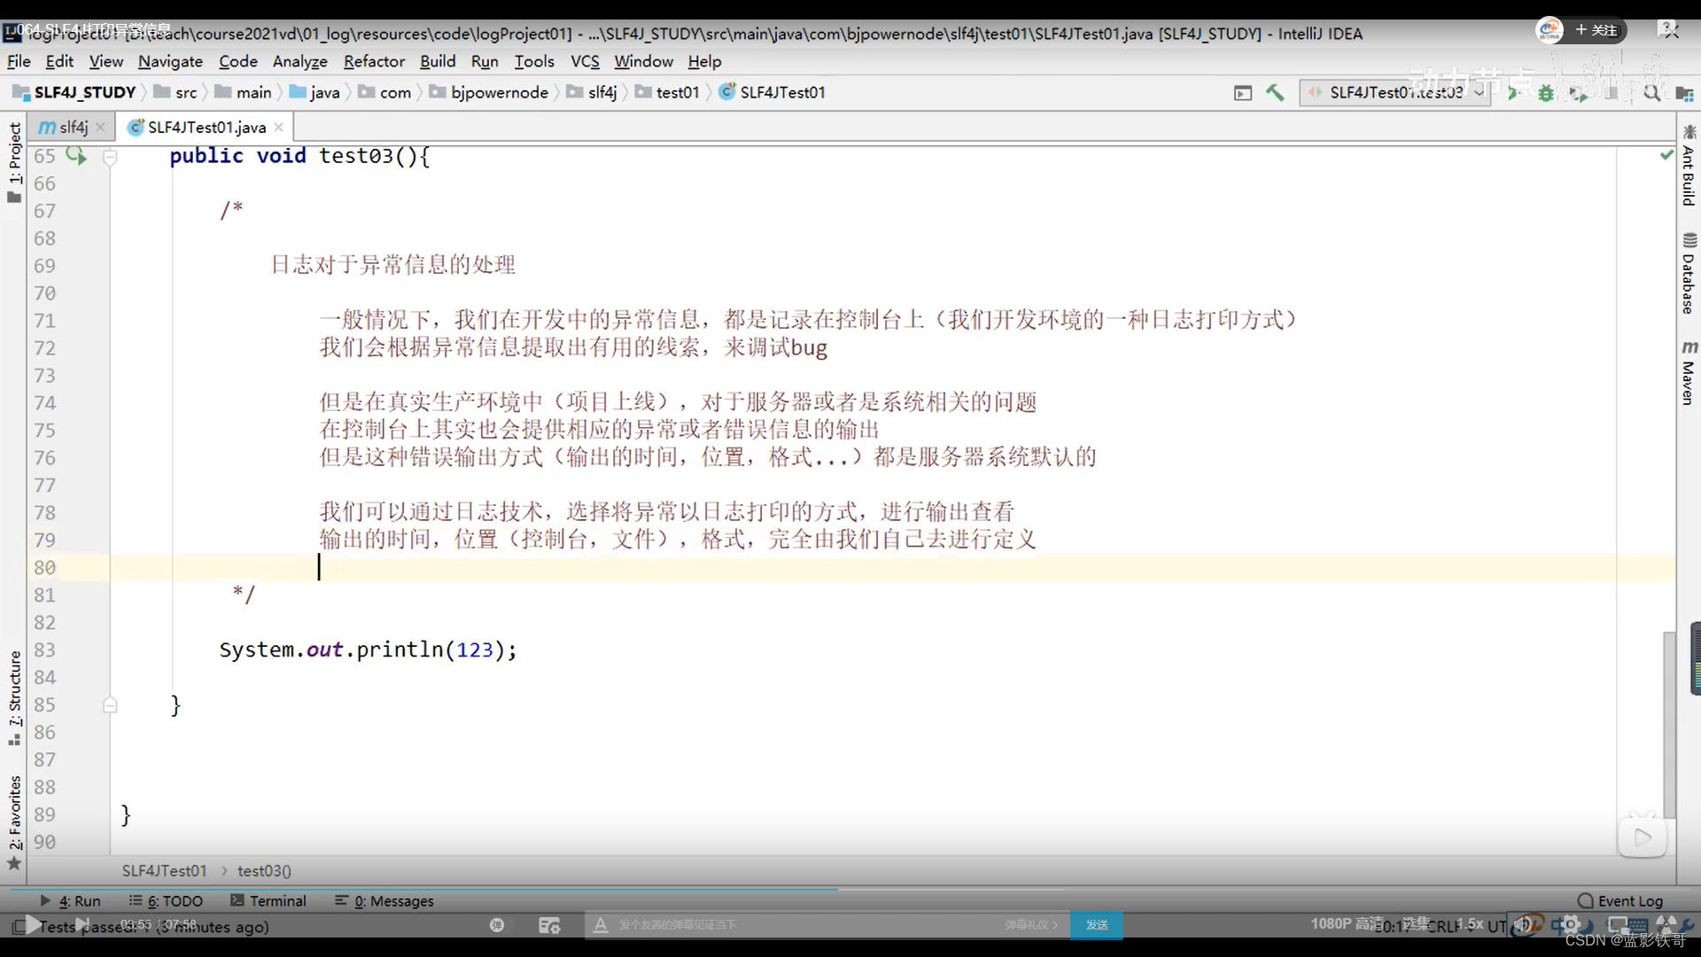Screen dimensions: 1701x957
Task: Open the Favorites tool window
Action: 14,822
